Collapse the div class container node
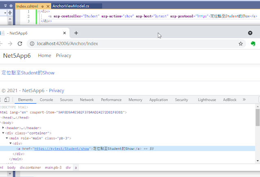 tap(3, 133)
